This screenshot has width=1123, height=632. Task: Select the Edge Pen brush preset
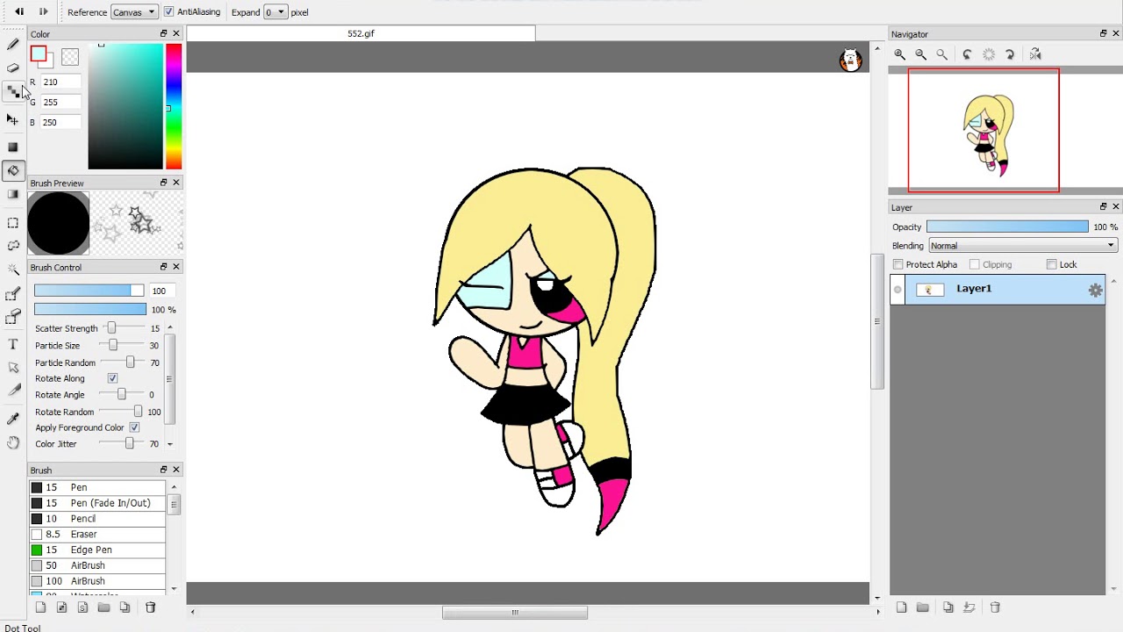point(97,549)
